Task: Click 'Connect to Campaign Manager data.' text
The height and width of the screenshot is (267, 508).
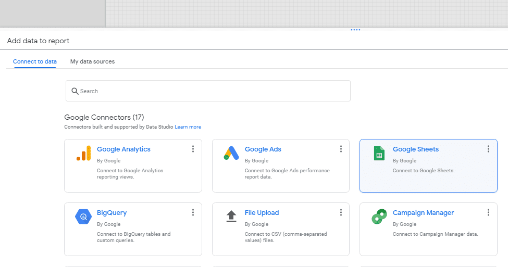Action: 435,234
